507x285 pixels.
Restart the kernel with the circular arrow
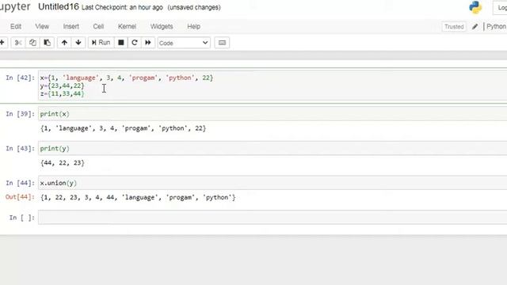point(135,43)
